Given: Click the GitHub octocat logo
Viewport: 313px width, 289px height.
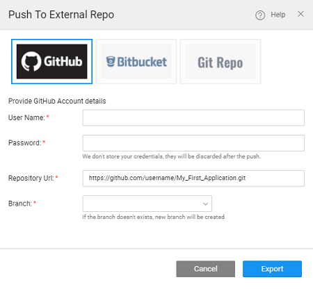Looking at the screenshot, I should pos(31,61).
